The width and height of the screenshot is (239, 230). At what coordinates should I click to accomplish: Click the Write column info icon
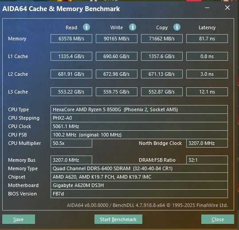click(x=133, y=27)
